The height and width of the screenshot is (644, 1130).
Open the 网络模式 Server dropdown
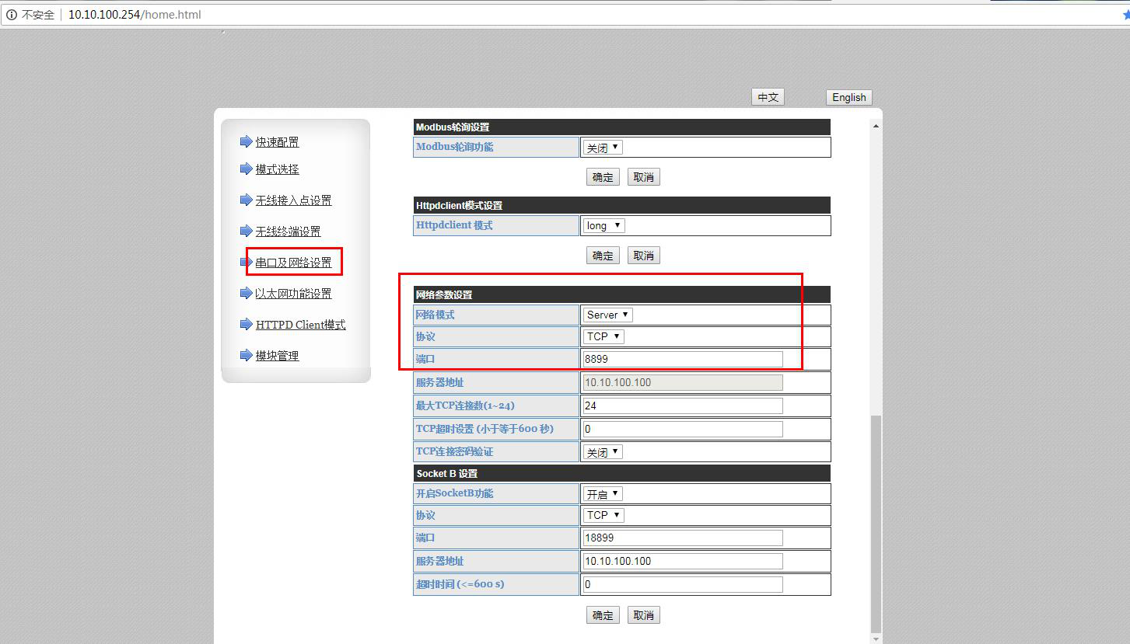coord(608,315)
